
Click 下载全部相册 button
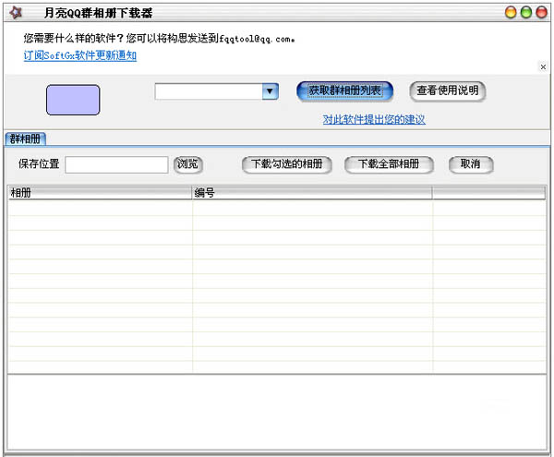click(x=389, y=164)
